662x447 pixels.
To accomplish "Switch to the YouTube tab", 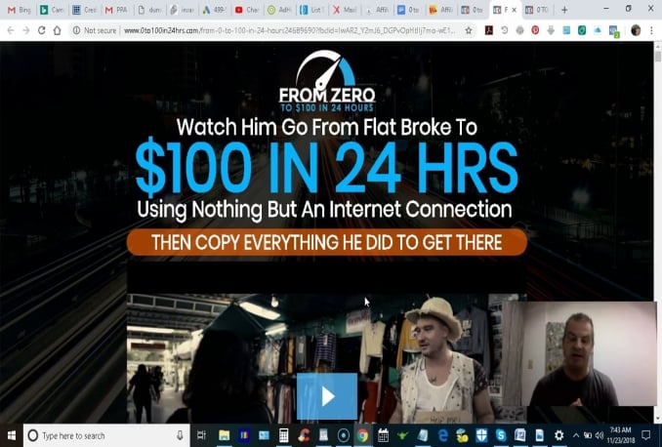I will pyautogui.click(x=247, y=10).
